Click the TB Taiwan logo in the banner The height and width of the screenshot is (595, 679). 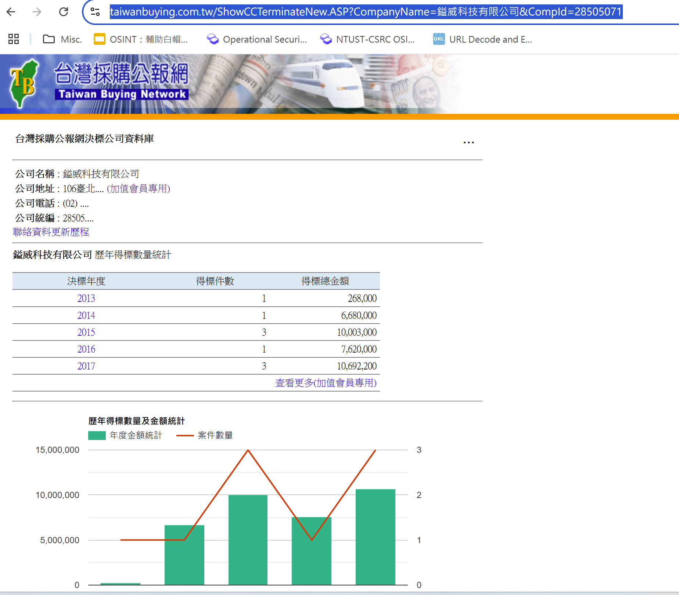coord(24,84)
